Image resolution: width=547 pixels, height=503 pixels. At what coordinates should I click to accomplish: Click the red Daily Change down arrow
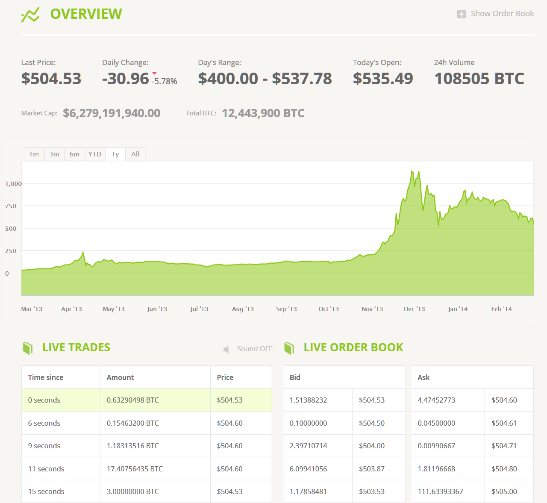point(154,73)
